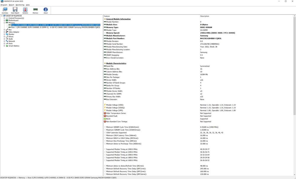The height and width of the screenshot is (179, 296).
Task: Click the red icon beside Wide Temperature Sense
Action: coord(105,113)
